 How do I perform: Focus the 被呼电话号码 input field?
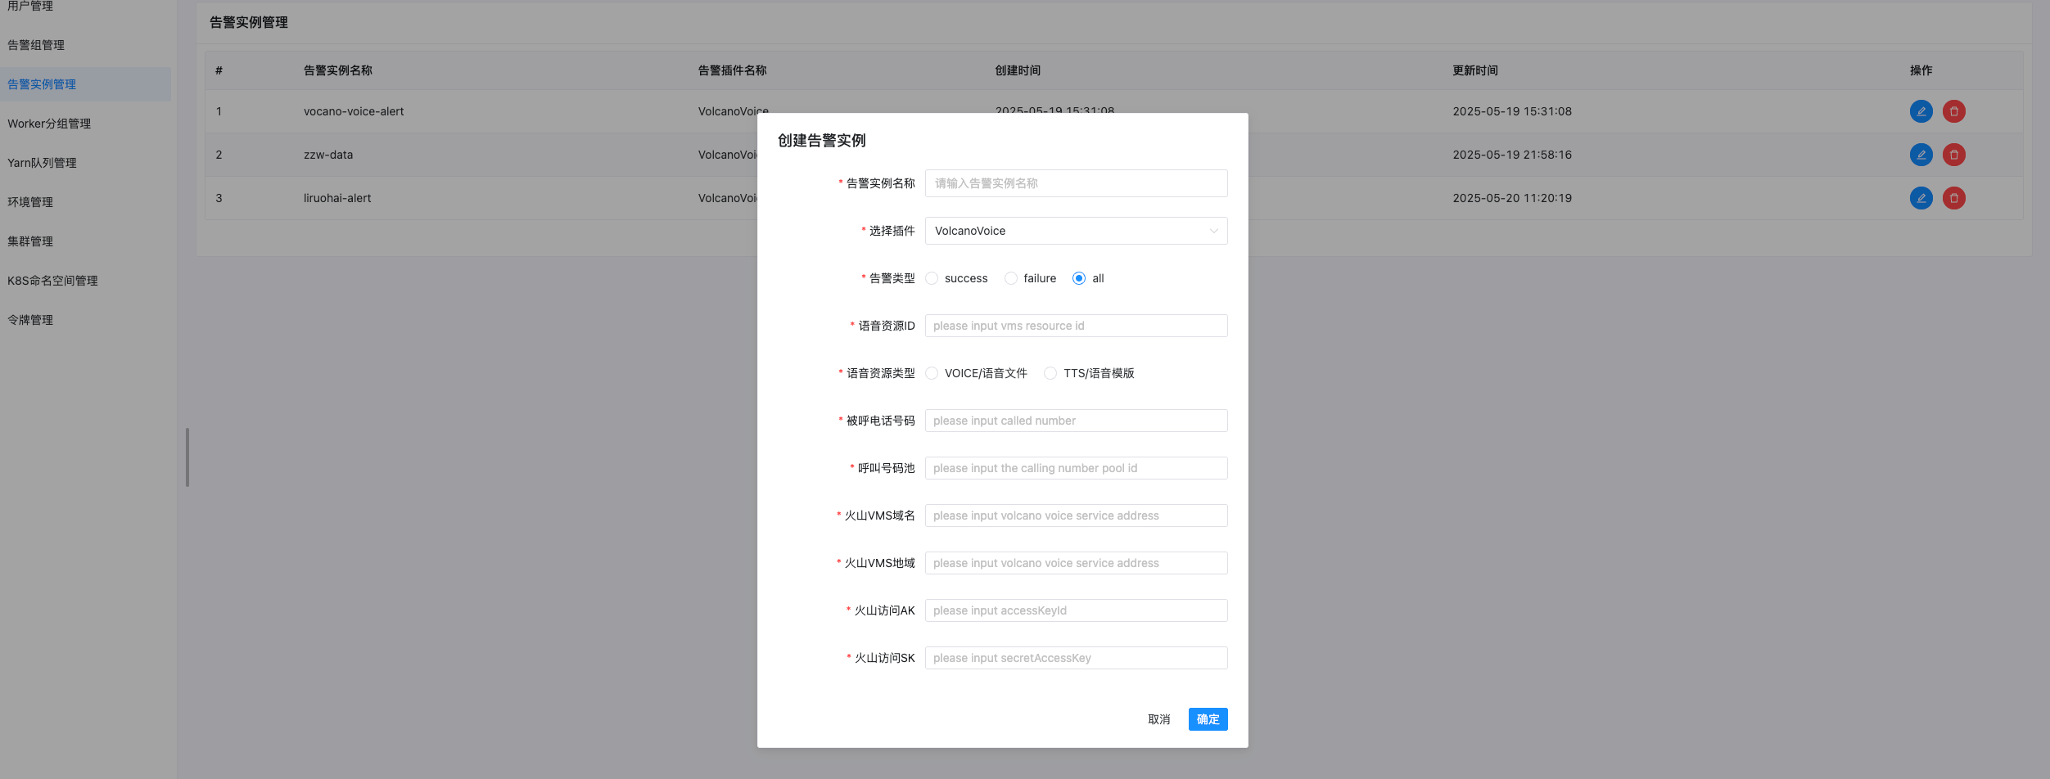tap(1076, 421)
